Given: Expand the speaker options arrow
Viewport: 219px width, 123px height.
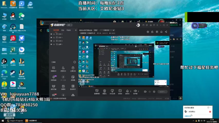Looking at the screenshot, I should point(139,91).
